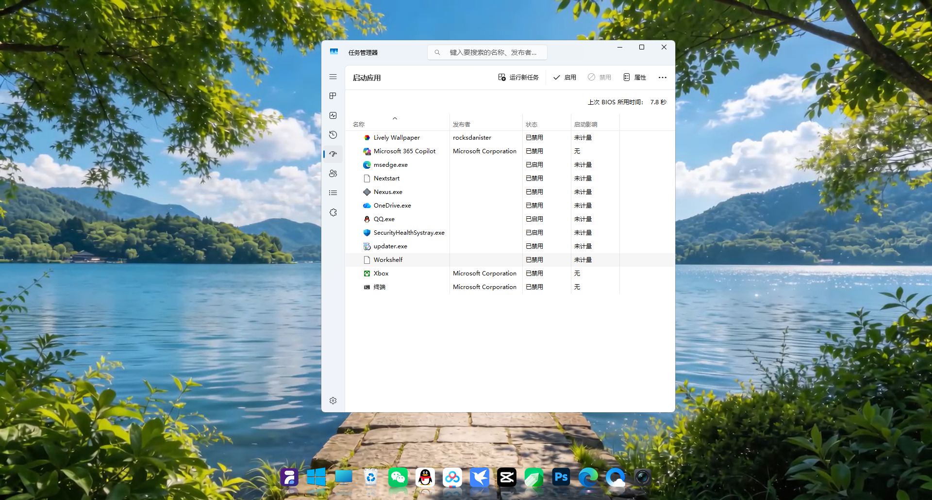Select the Nextstart entry name
The height and width of the screenshot is (500, 932).
386,178
